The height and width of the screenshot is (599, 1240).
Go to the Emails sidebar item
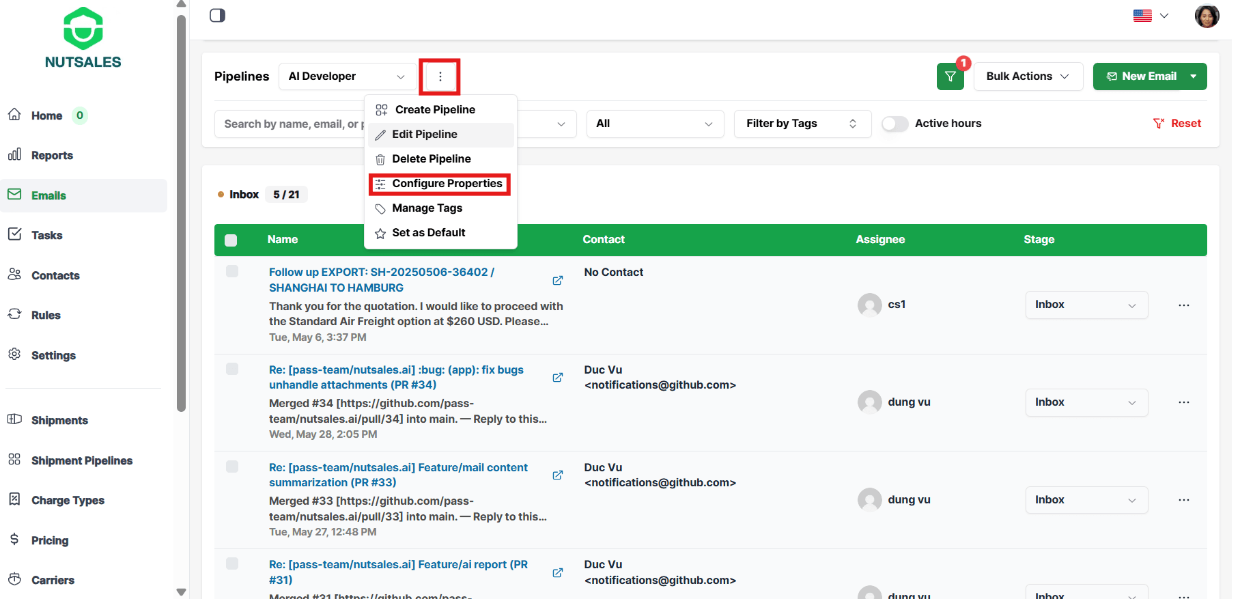coord(84,195)
